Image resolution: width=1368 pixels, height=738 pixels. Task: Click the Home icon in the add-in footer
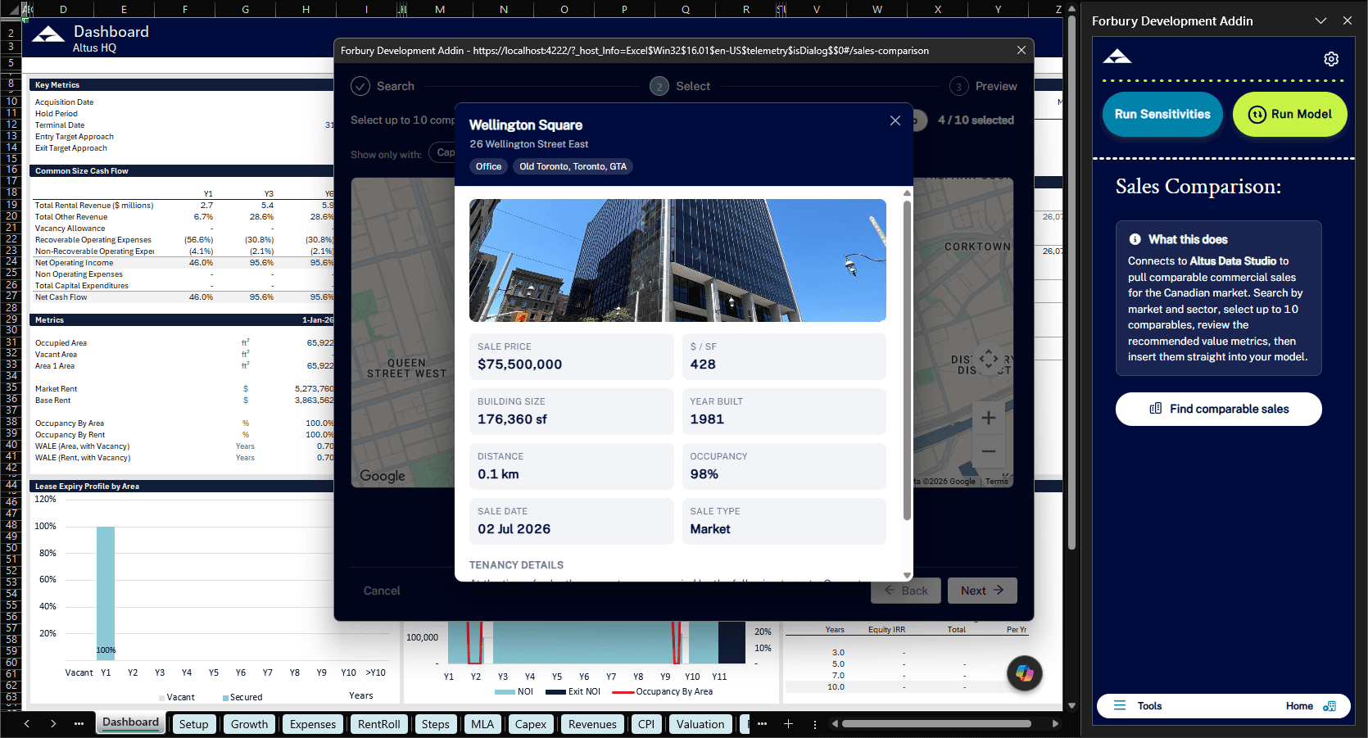pyautogui.click(x=1329, y=705)
